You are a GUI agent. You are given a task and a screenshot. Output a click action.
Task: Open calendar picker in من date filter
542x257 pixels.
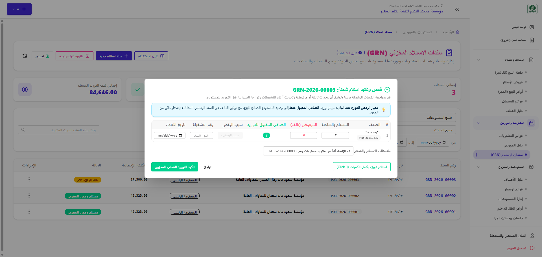tap(444, 142)
